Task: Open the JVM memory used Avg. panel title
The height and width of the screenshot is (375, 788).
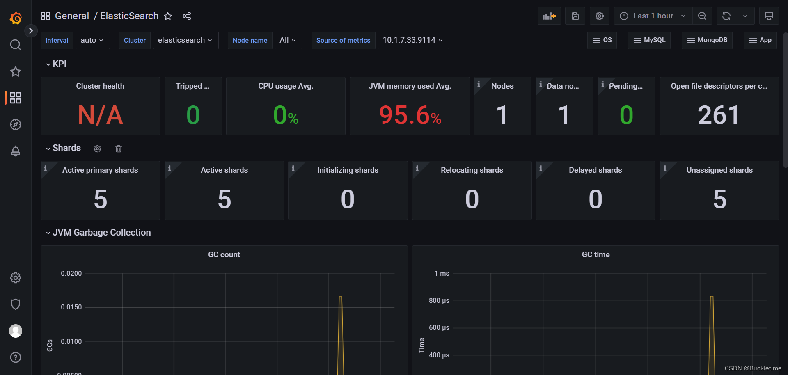Action: point(410,86)
